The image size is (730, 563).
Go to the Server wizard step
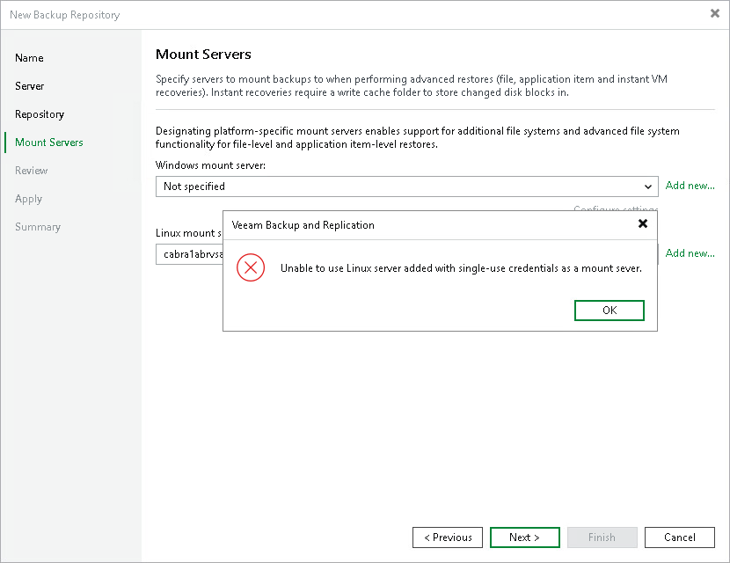29,86
